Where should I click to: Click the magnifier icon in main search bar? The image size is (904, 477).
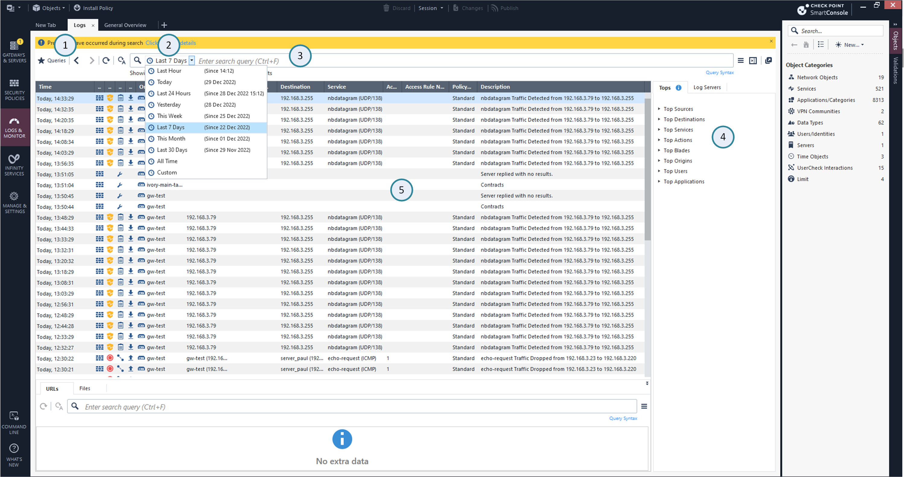[x=137, y=60]
